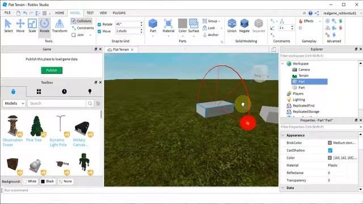
Task: Click the Toolbox search field
Action: (57, 103)
